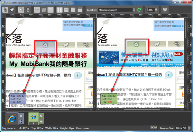This screenshot has height=132, width=193.
Task: Click paper plane tab in left pane
Action: tap(66, 45)
